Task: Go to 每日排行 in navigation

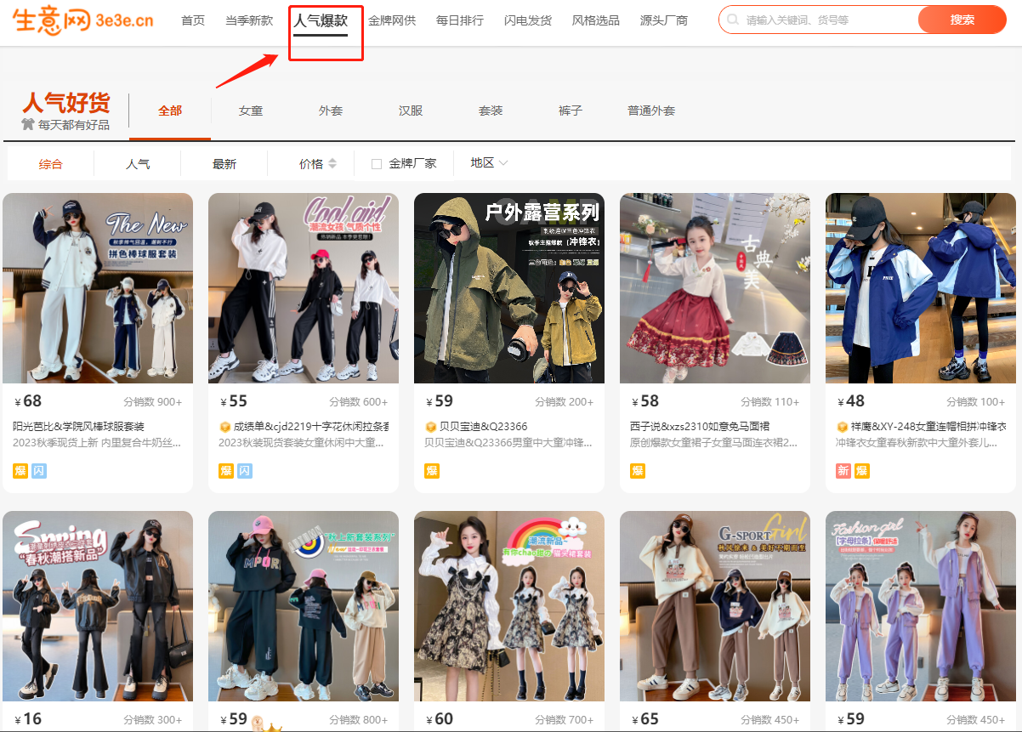Action: coord(460,20)
